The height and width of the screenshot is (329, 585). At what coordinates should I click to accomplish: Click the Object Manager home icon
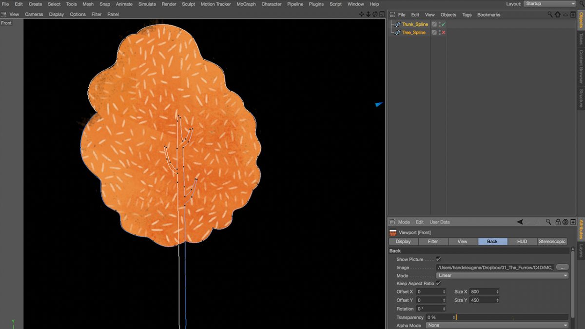coord(558,15)
